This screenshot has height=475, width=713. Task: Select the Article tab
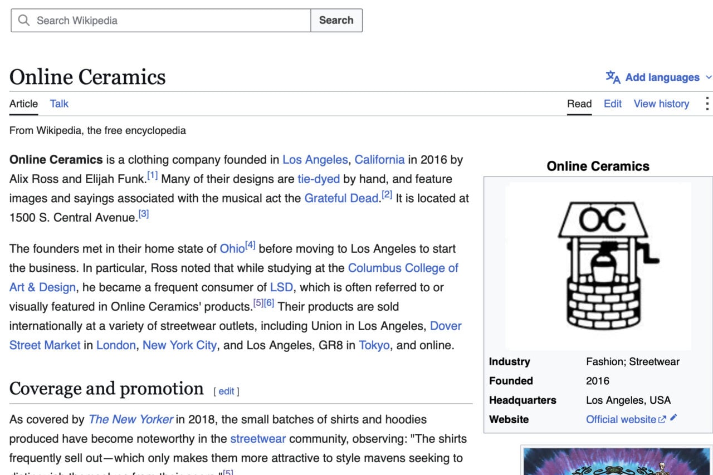[x=23, y=104]
